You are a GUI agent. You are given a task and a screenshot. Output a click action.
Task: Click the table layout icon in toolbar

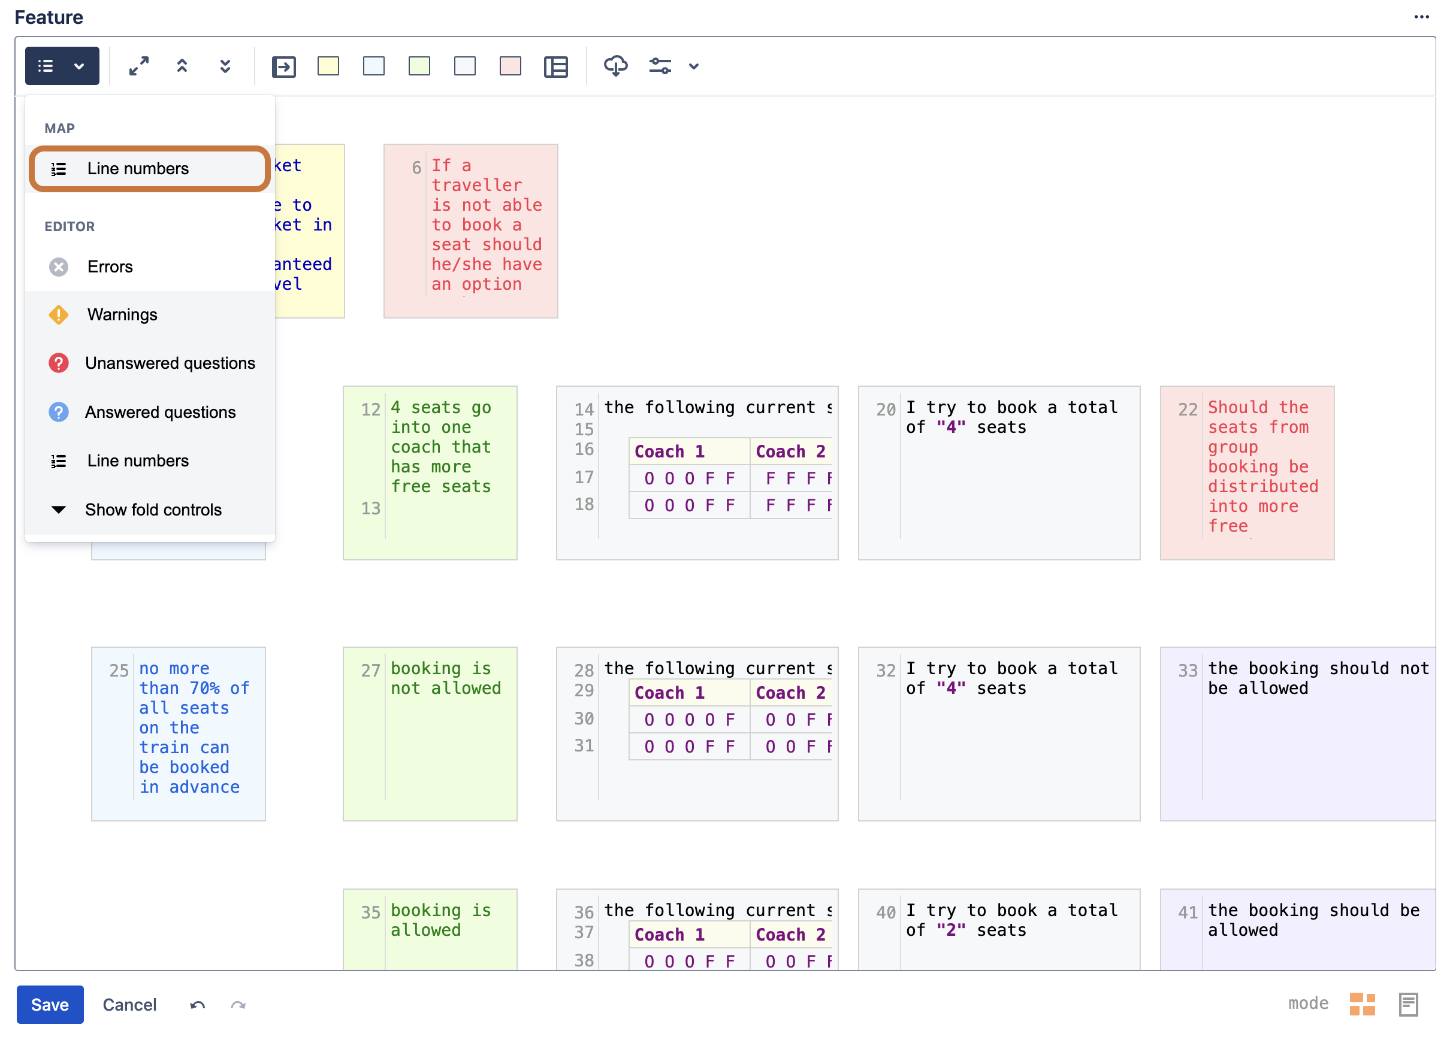pyautogui.click(x=556, y=66)
